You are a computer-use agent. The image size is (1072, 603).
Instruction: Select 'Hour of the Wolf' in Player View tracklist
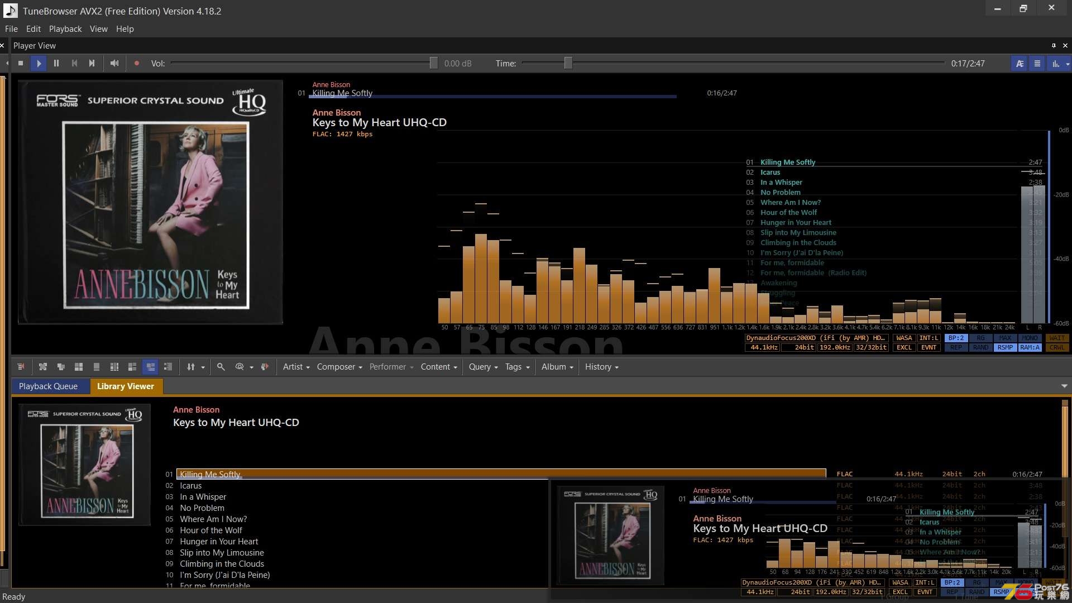coord(788,213)
